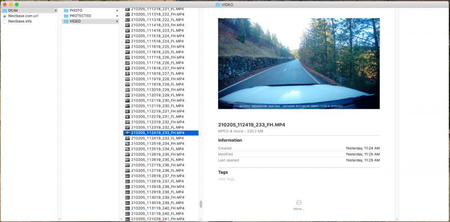
Task: Click the green zoom window button
Action: point(17,4)
